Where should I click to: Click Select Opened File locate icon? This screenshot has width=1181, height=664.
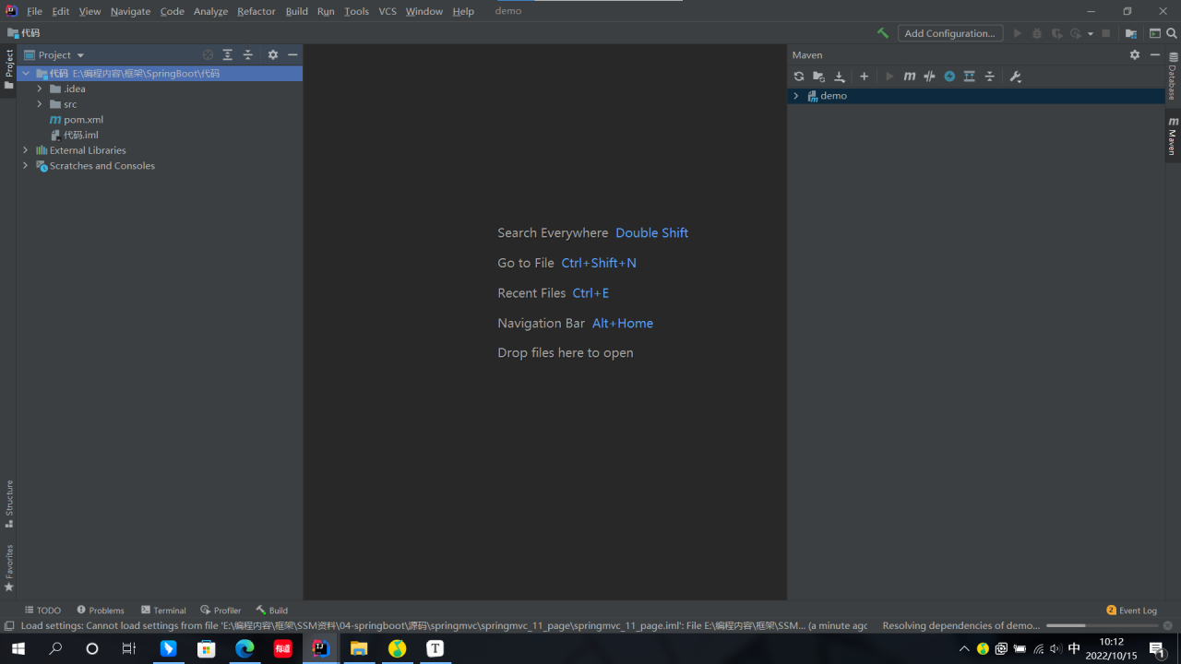pyautogui.click(x=208, y=54)
